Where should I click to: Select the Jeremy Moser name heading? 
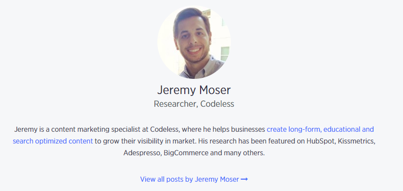[x=194, y=90]
